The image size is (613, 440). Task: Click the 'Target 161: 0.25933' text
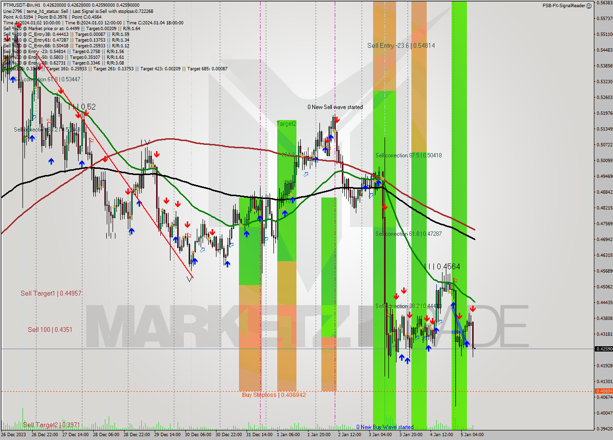(x=68, y=68)
